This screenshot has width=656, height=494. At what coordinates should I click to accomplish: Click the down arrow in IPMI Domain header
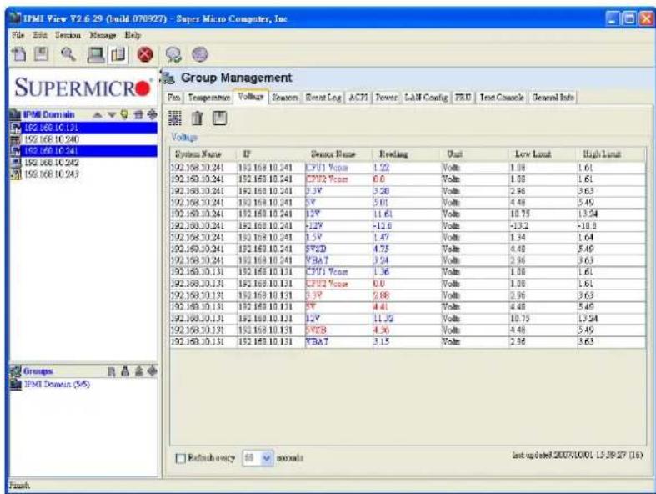pos(112,115)
